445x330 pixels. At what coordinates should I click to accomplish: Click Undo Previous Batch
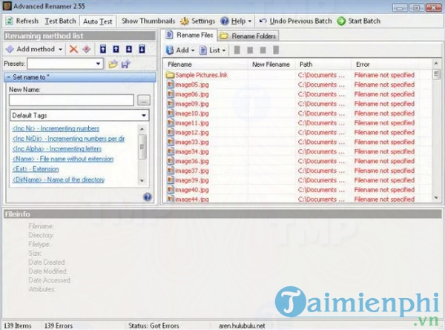pos(295,21)
